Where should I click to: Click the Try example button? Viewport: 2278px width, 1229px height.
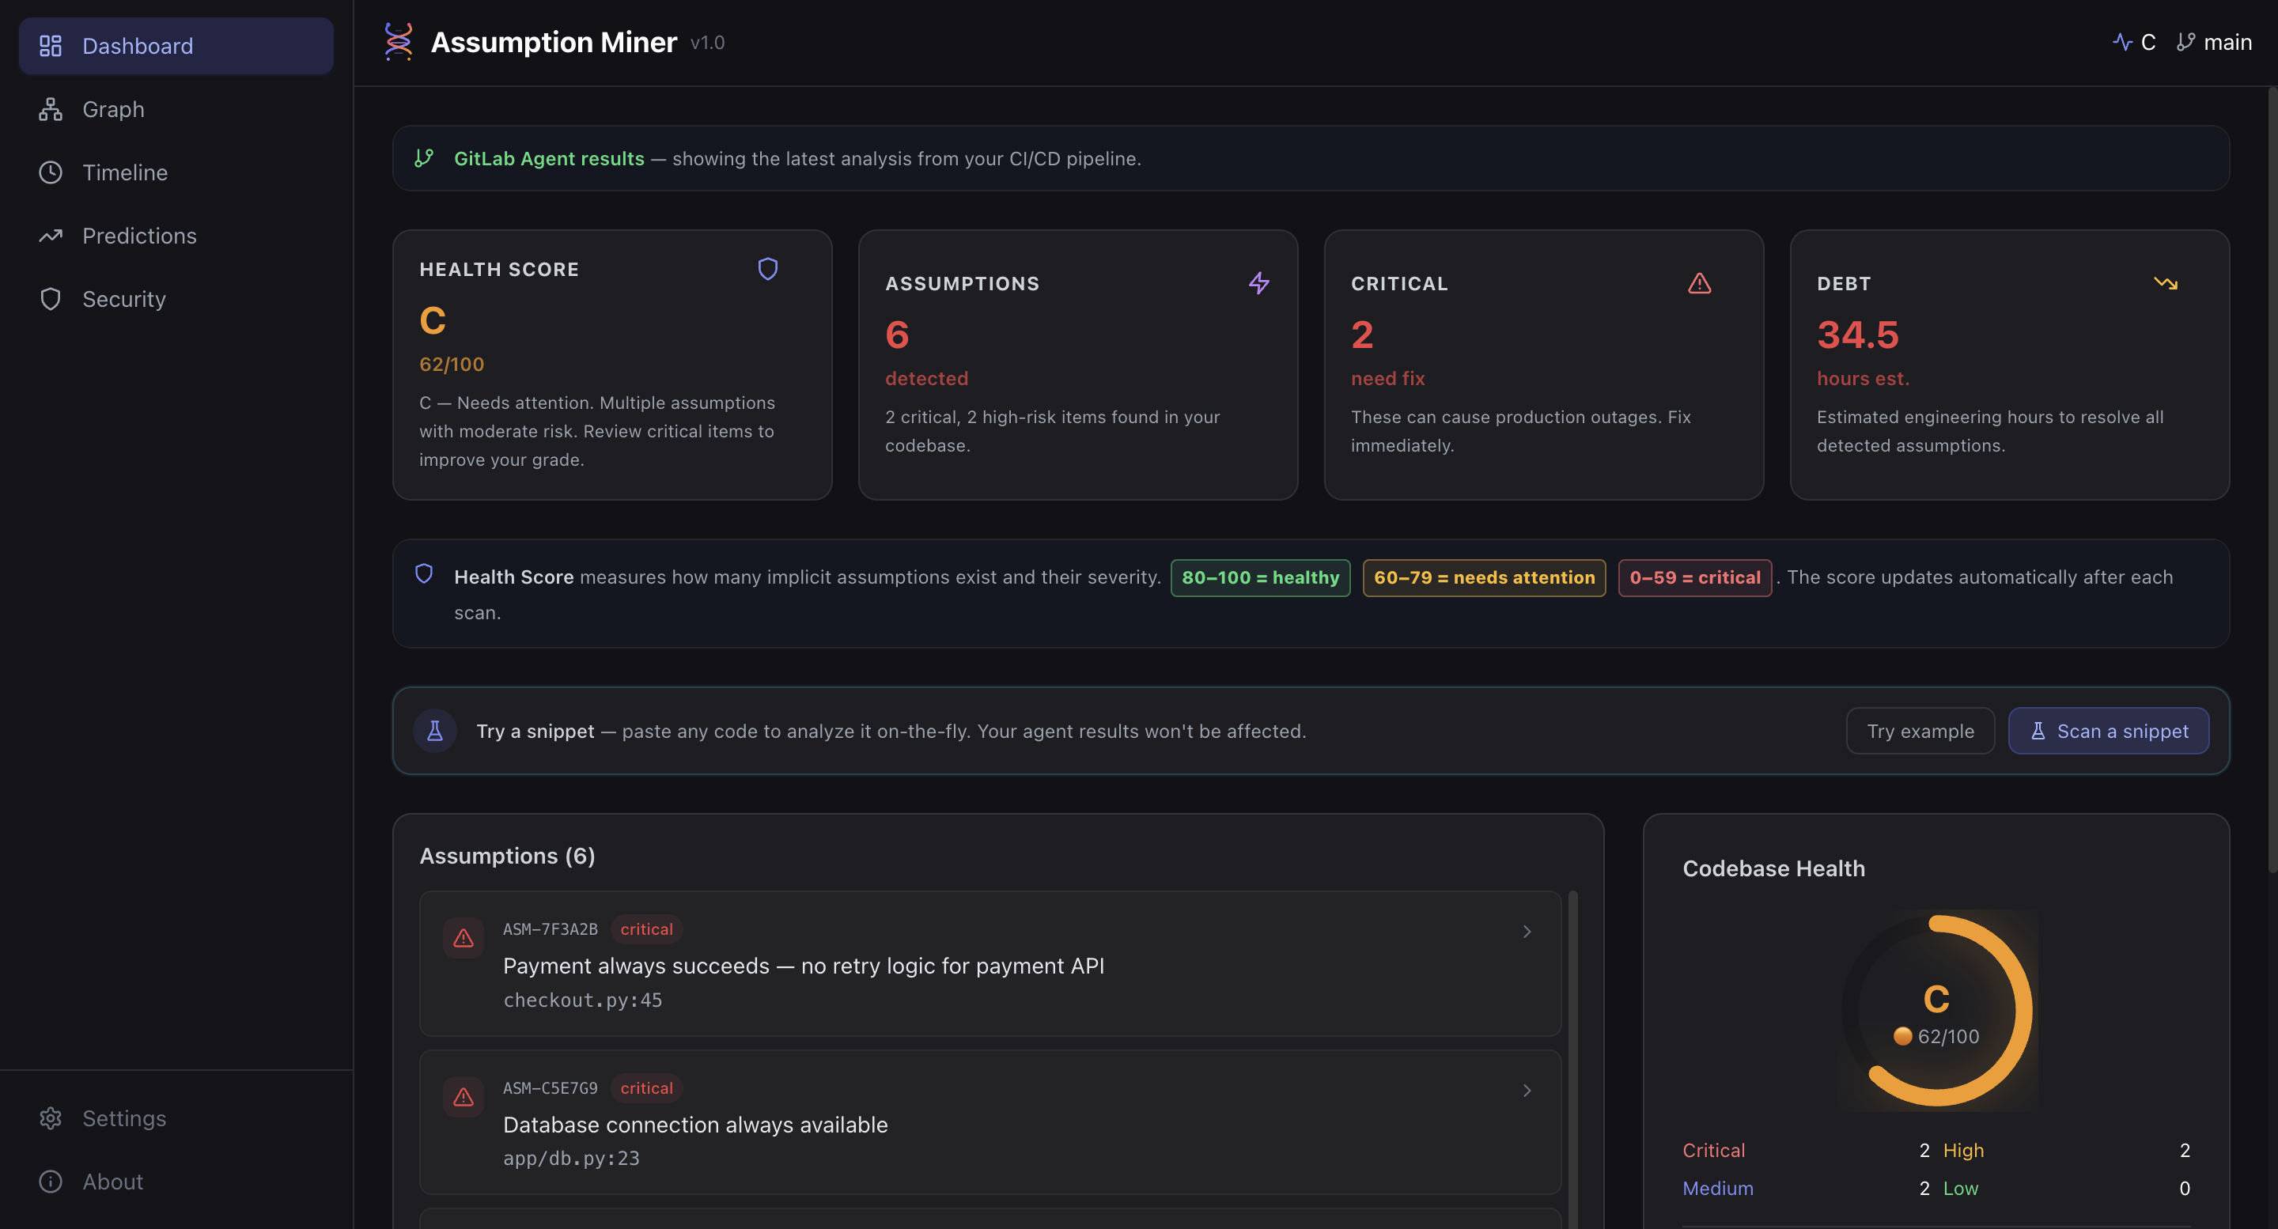1920,730
